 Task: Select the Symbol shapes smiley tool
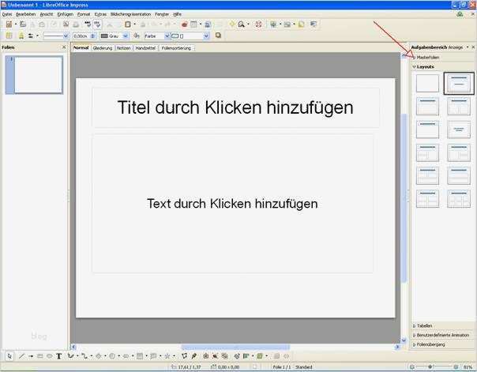coord(112,356)
